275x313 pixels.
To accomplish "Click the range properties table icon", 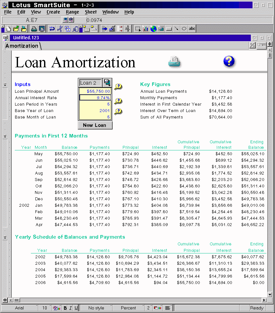I will [86, 29].
